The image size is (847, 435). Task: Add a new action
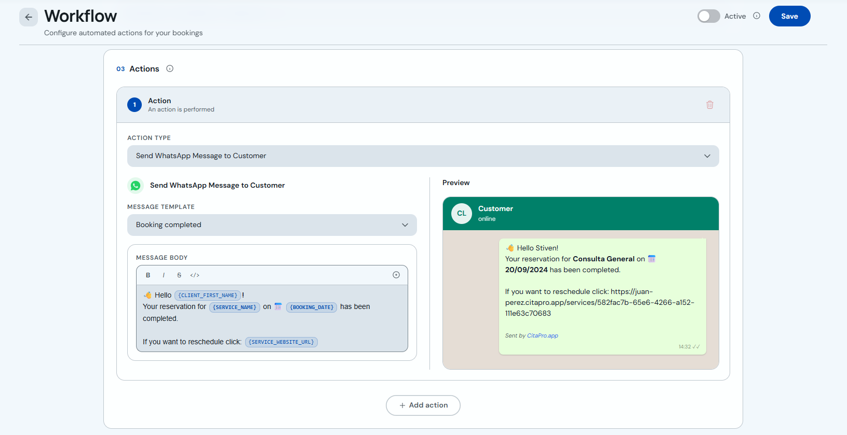click(423, 405)
